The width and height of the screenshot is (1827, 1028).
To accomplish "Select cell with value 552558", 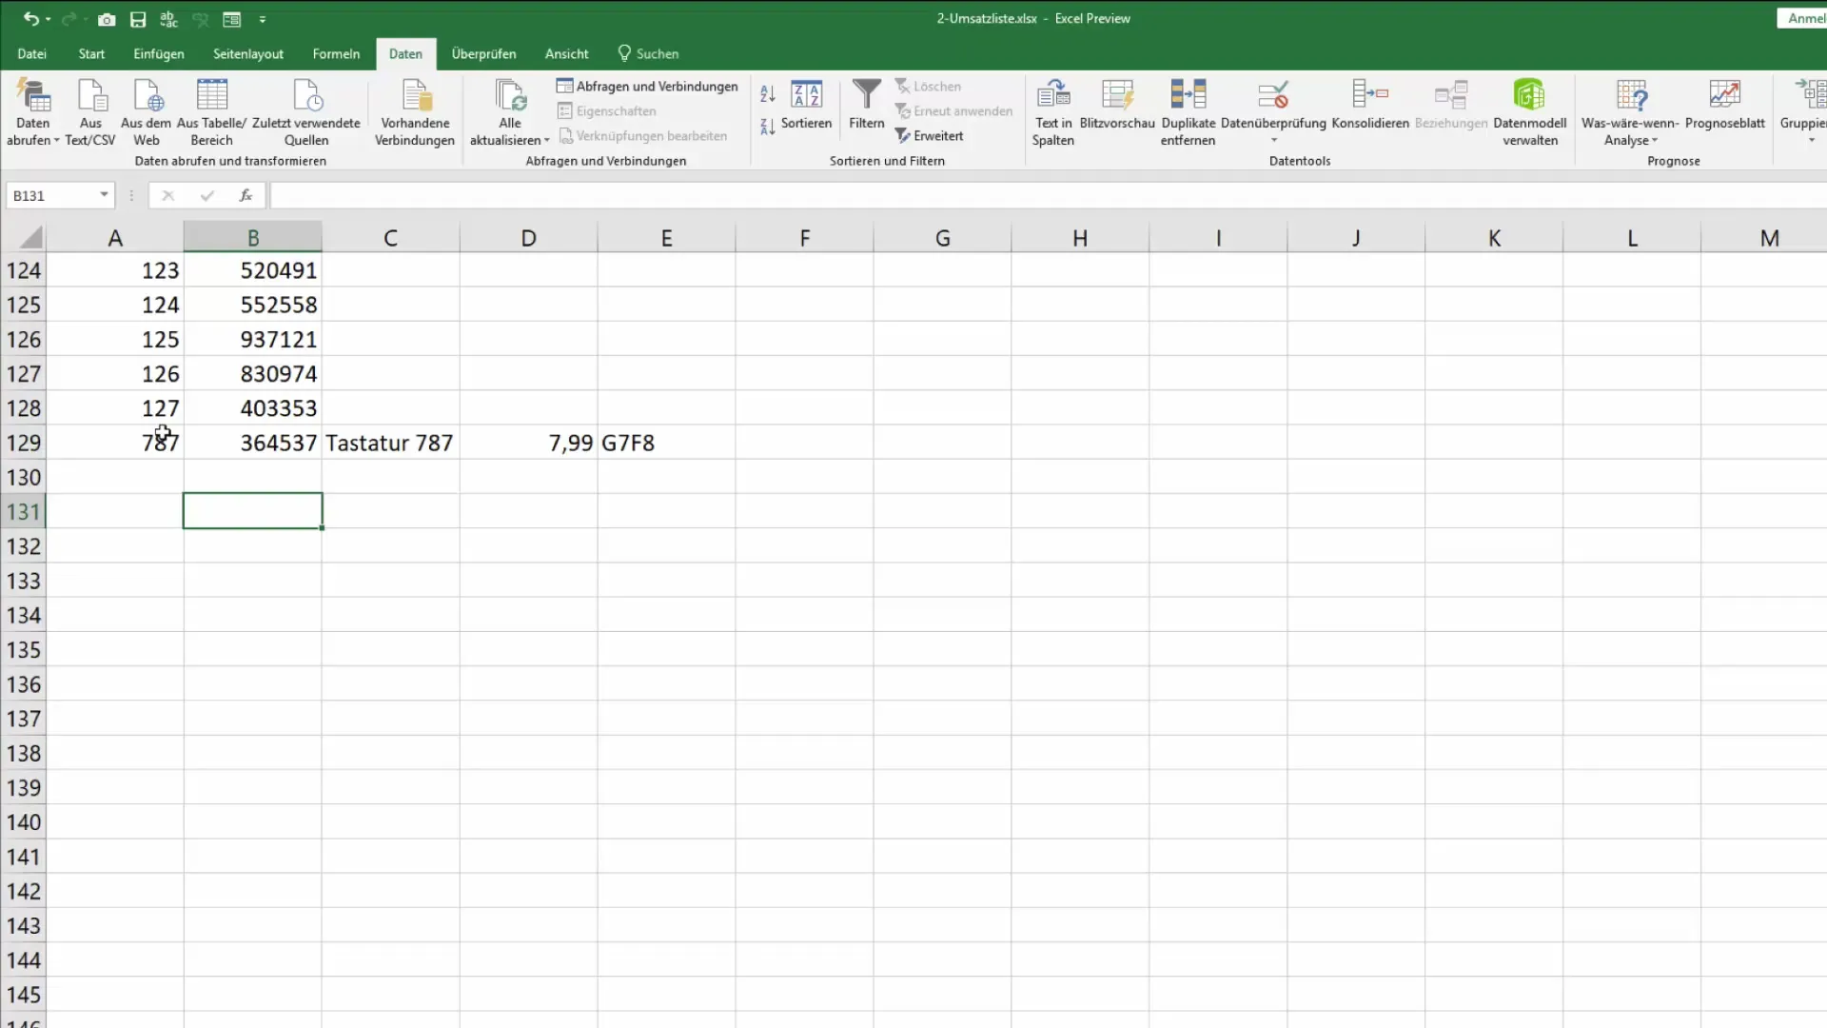I will tap(253, 305).
